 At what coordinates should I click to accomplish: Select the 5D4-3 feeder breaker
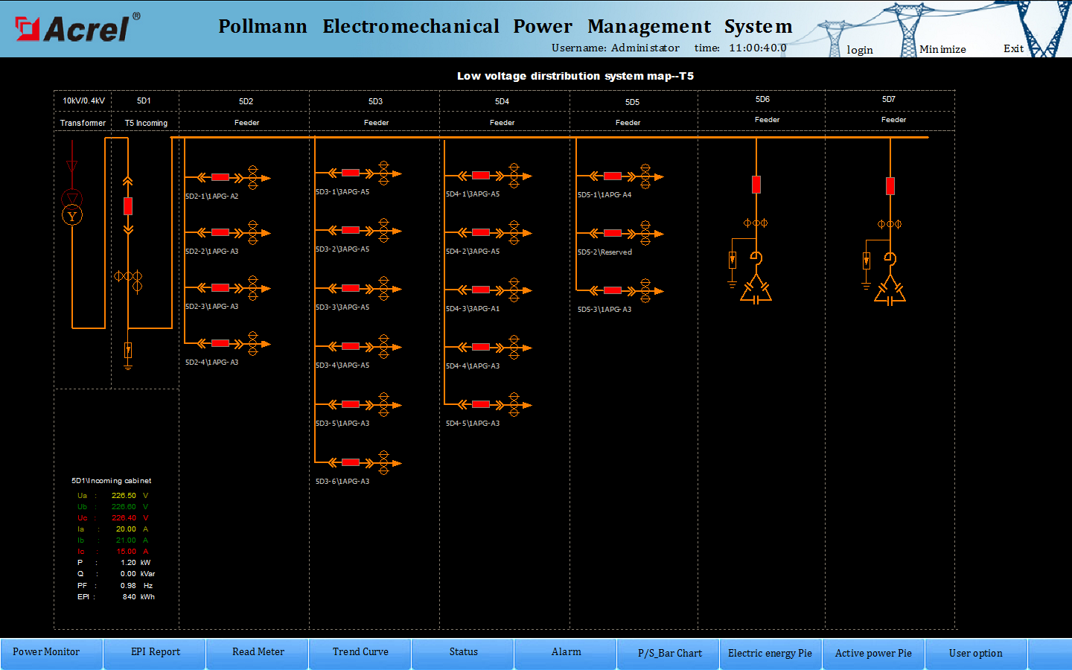pyautogui.click(x=481, y=290)
